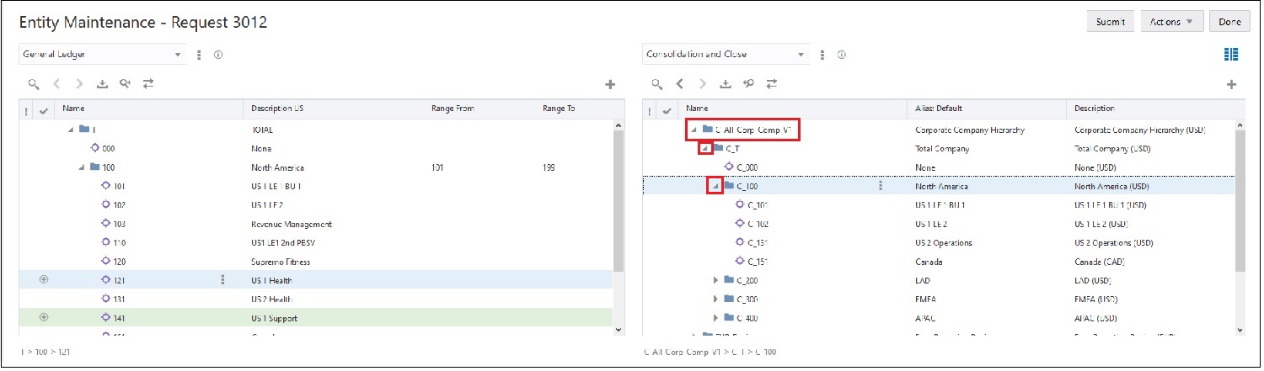Click the added-status icon on row 141
1264x371 pixels.
tap(44, 317)
